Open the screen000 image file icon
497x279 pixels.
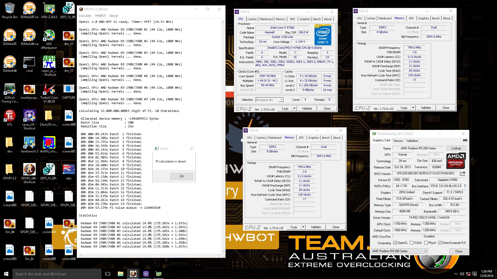tap(69, 118)
